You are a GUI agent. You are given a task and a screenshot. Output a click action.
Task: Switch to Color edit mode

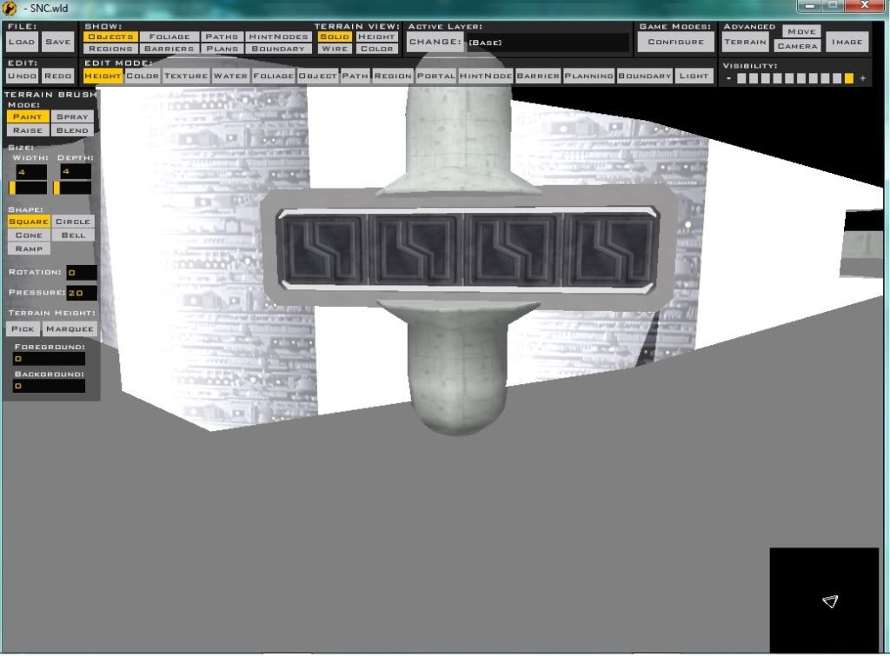143,76
